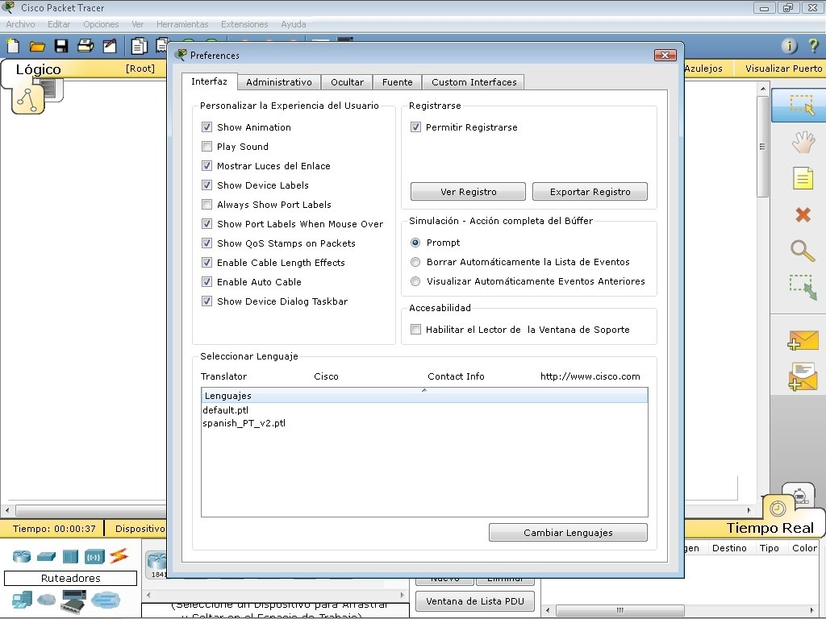Enable Always Show Port Labels
826x619 pixels.
(x=207, y=204)
